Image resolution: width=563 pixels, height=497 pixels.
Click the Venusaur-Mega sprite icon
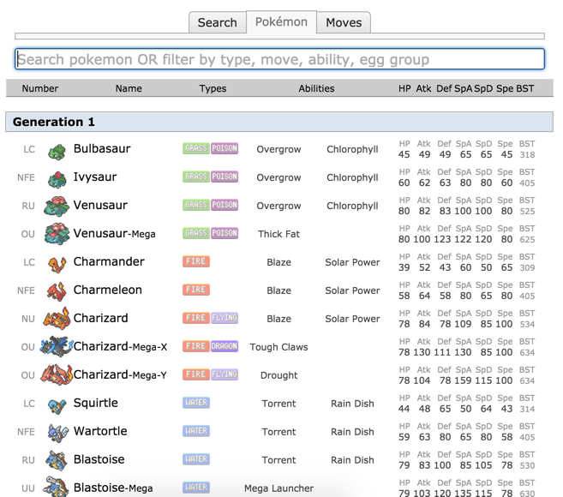click(x=57, y=234)
